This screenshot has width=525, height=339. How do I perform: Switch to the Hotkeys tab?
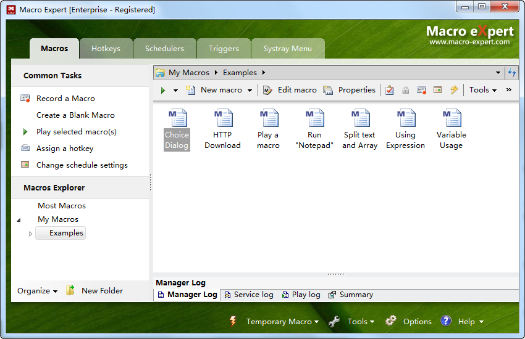(106, 49)
